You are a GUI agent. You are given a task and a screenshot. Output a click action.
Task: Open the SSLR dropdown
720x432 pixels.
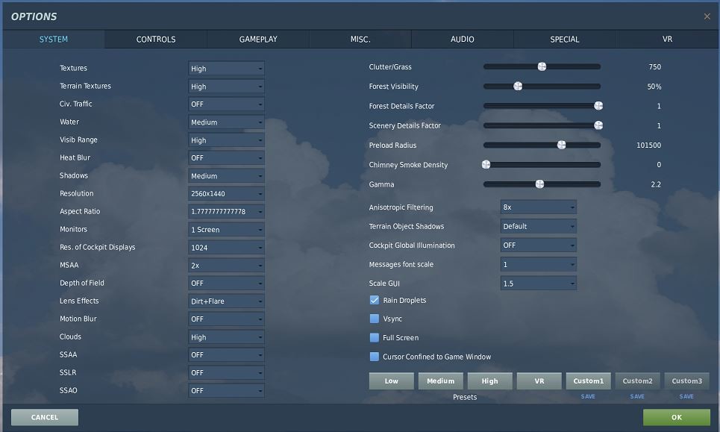click(x=226, y=373)
